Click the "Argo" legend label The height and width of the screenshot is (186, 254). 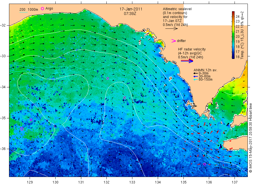(x=49, y=8)
